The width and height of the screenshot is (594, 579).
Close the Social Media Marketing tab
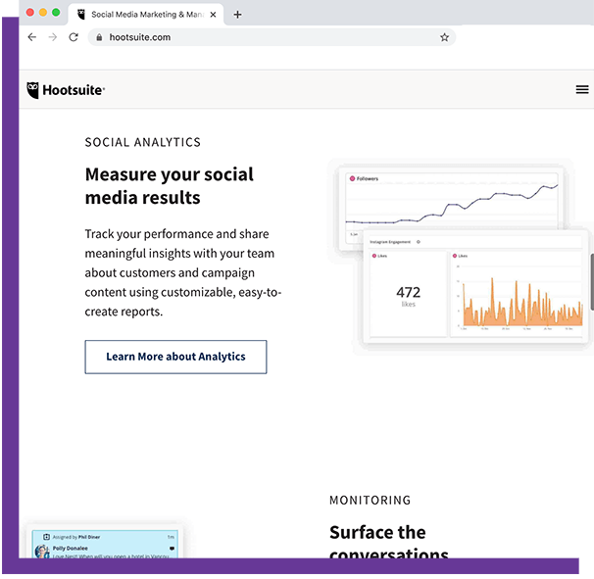pyautogui.click(x=213, y=15)
